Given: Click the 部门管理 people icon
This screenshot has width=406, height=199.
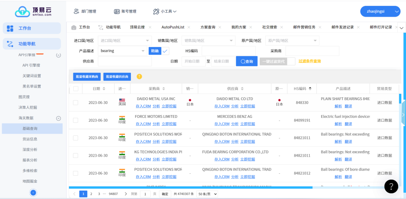Looking at the screenshot, I should click(x=77, y=11).
